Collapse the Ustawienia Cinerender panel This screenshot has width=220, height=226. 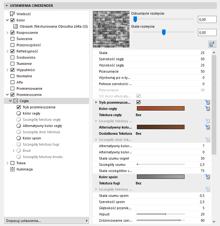(7, 6)
